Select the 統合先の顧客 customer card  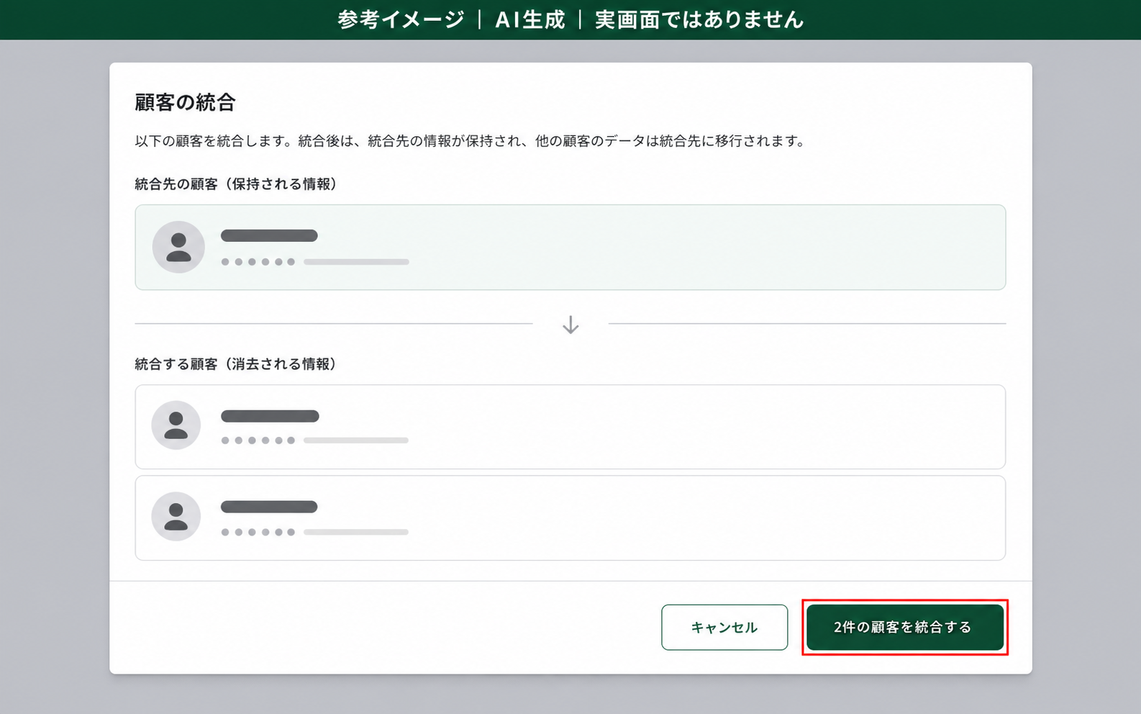(570, 248)
